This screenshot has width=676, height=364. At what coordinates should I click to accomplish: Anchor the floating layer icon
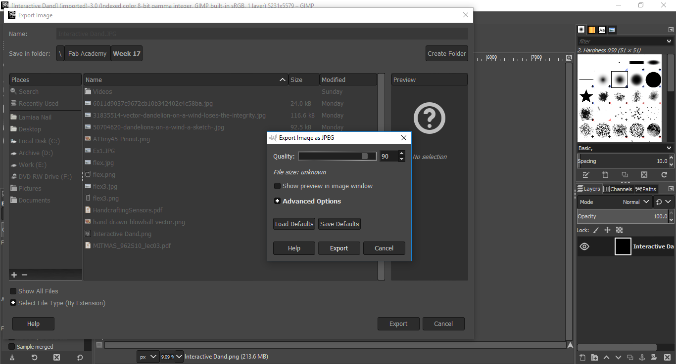click(642, 358)
